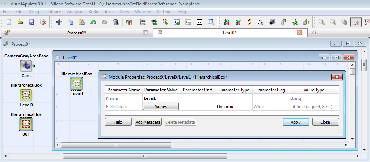Image resolution: width=370 pixels, height=162 pixels.
Task: Click the abc text comment icon
Action: point(199,22)
